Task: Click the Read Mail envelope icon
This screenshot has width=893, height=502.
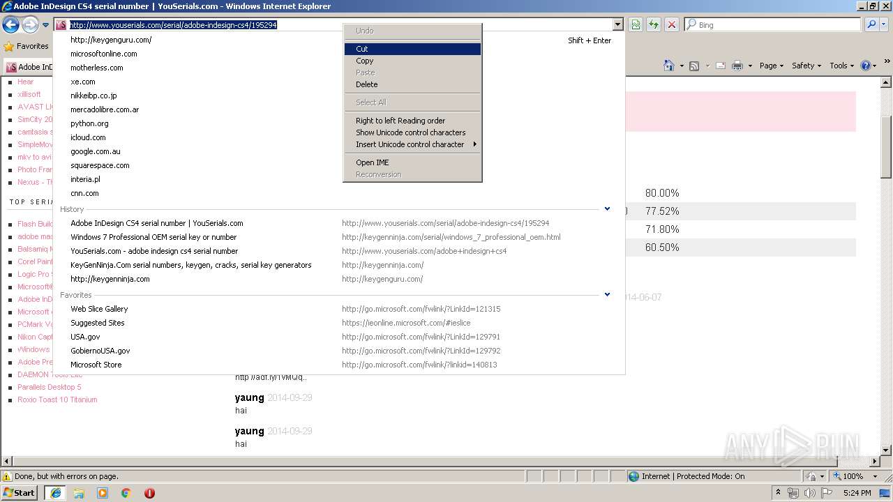Action: (x=720, y=66)
